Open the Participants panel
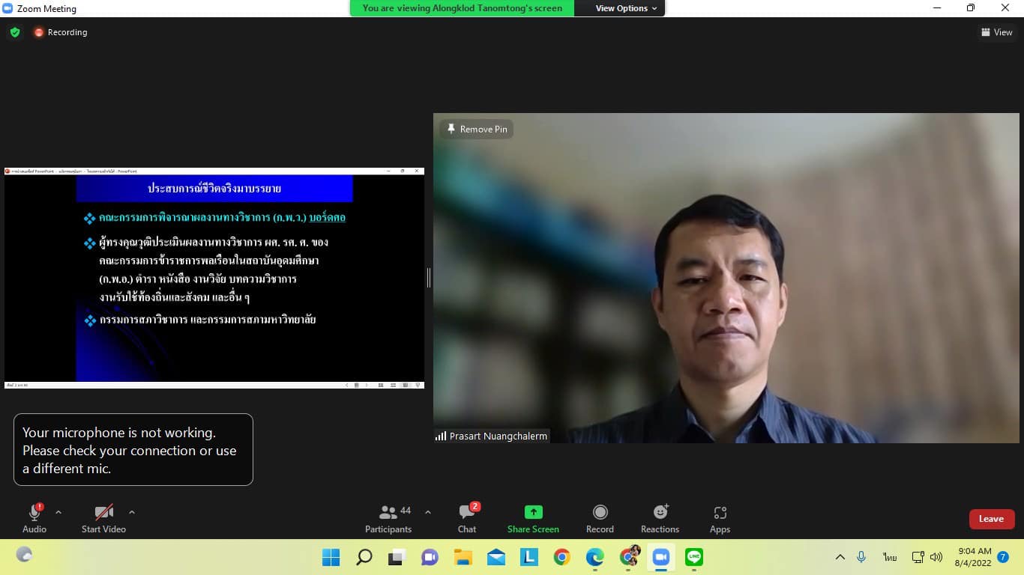 388,519
